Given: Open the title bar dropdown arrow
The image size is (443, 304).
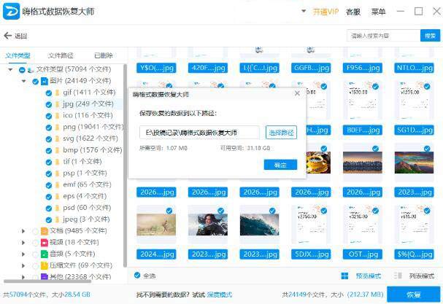Looking at the screenshot, I should pos(304,11).
